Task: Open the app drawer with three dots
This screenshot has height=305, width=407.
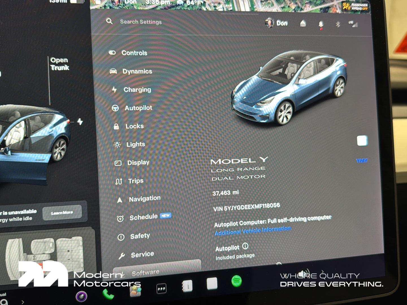Action: pyautogui.click(x=162, y=288)
